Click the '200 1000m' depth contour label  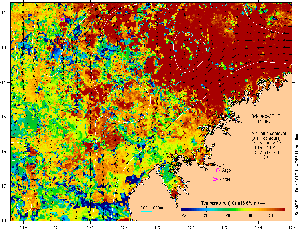(x=152, y=208)
